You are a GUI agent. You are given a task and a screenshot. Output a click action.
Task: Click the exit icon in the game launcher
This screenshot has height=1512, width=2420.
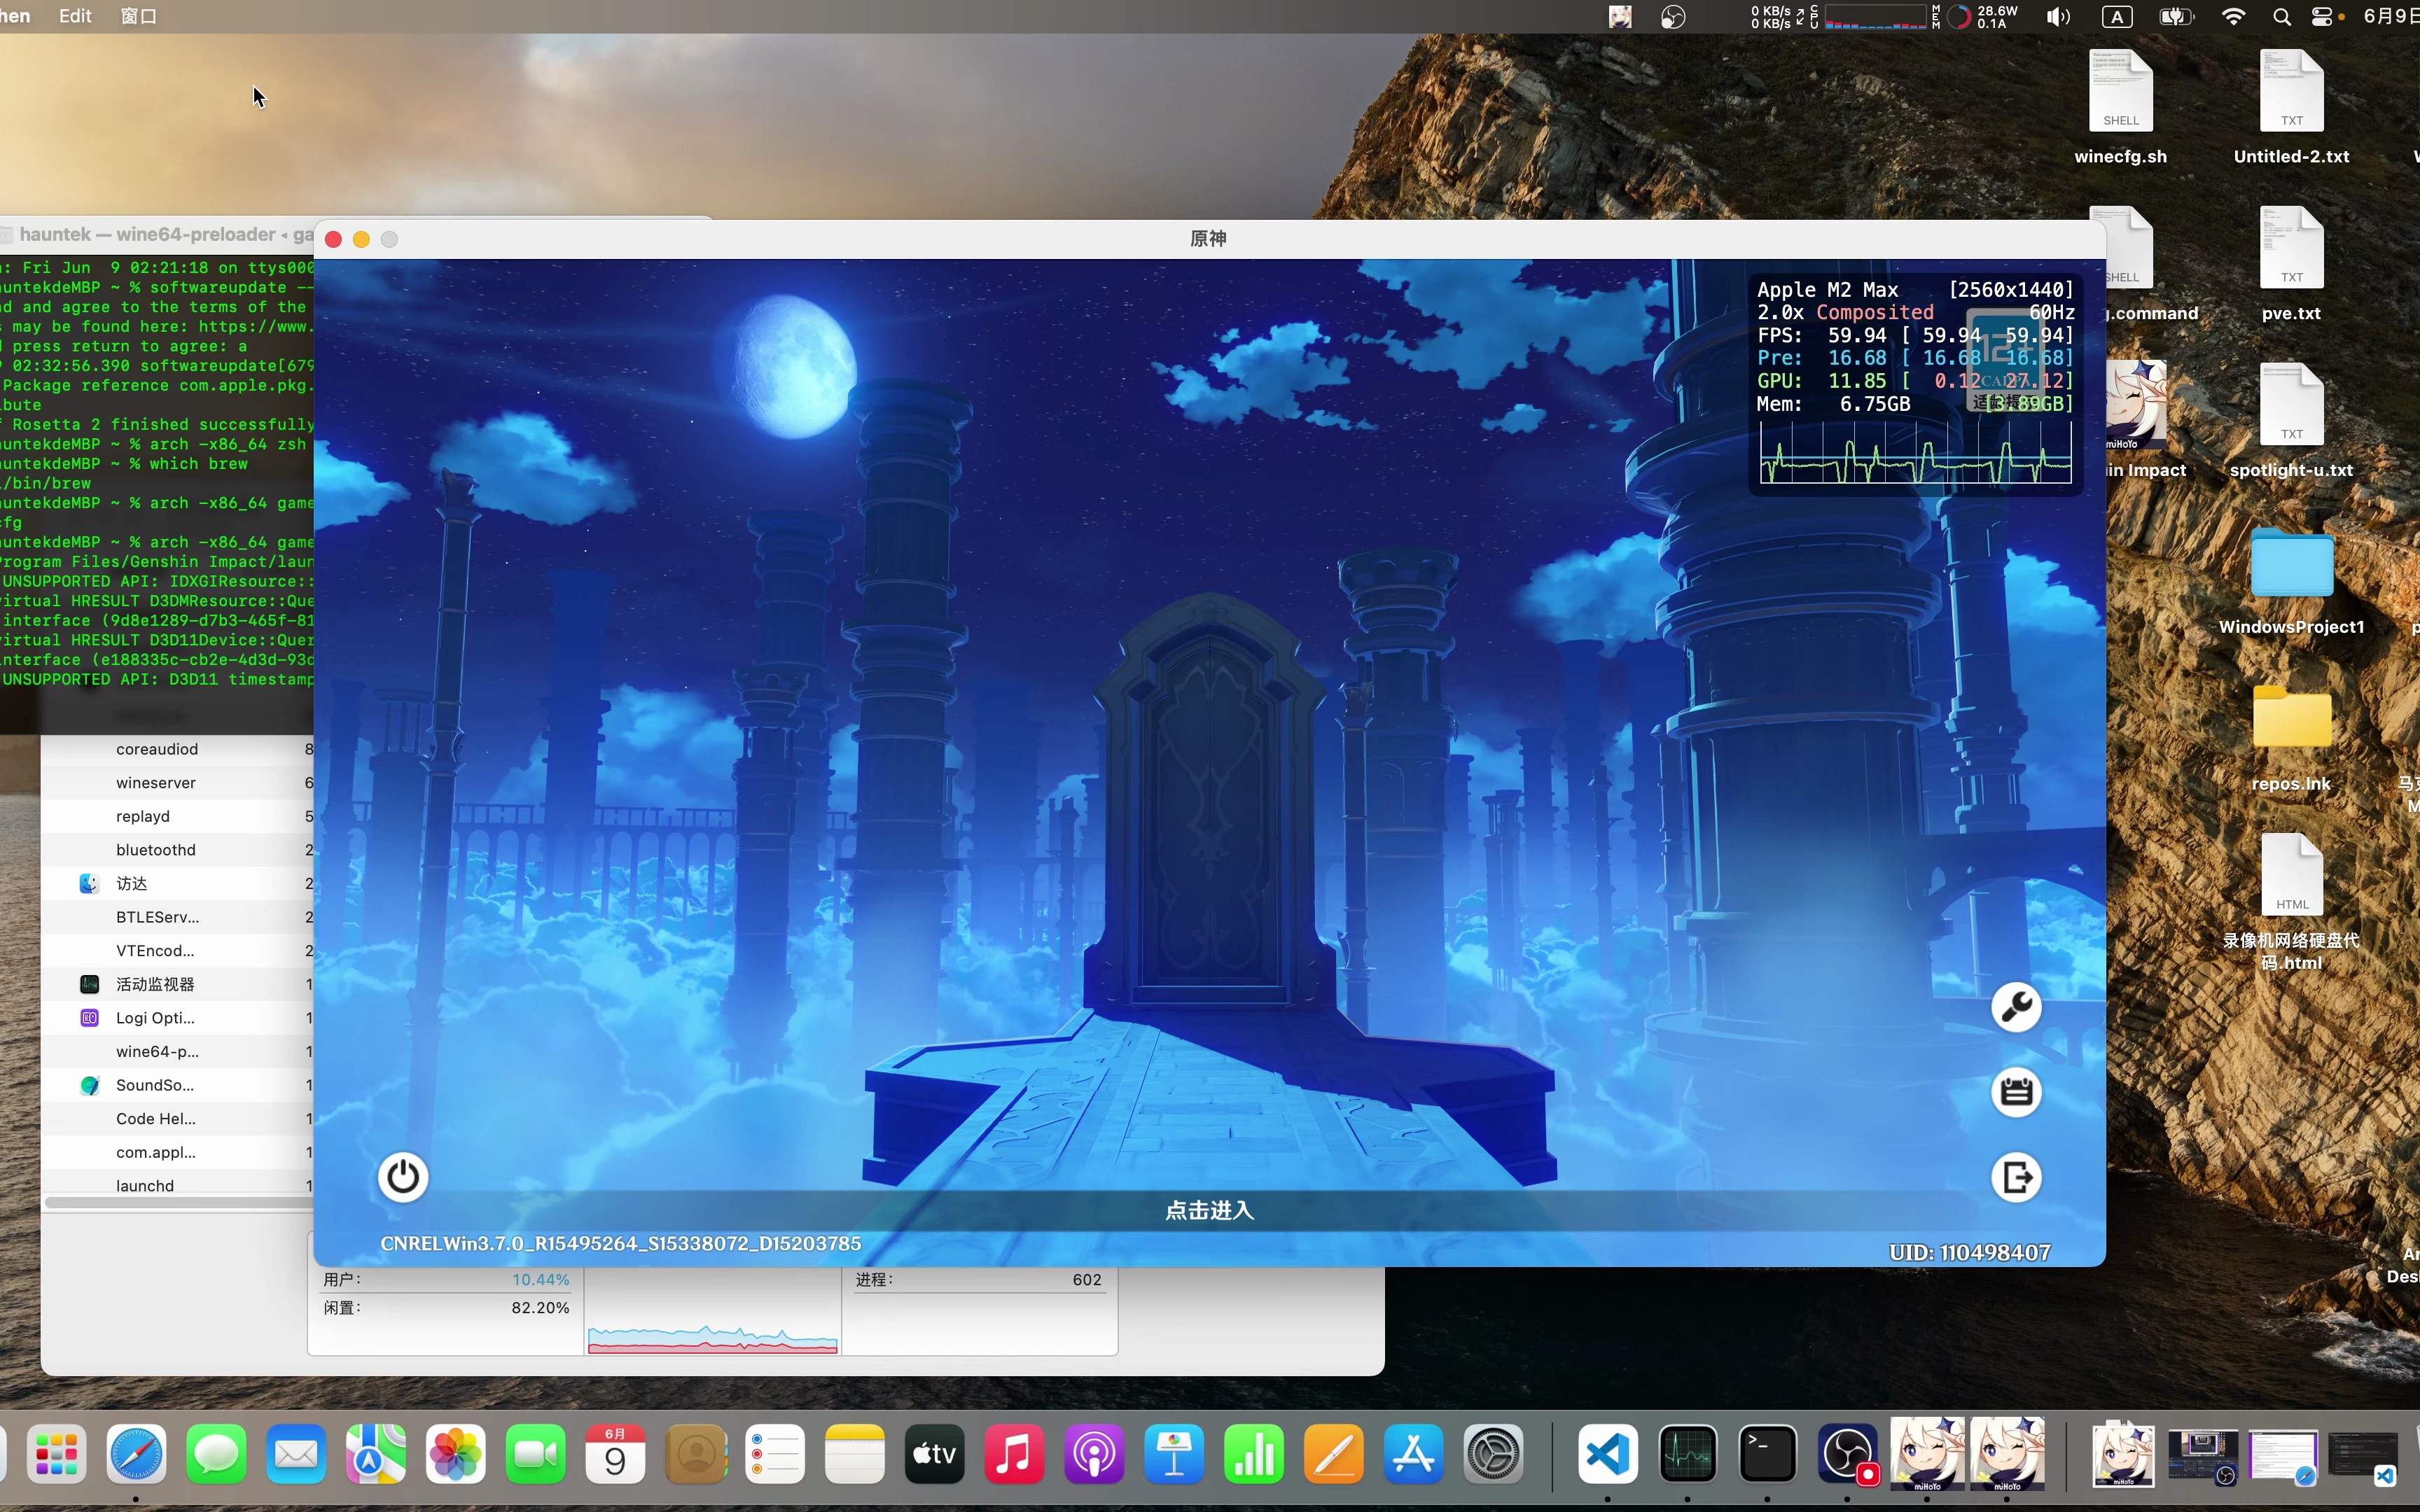tap(2016, 1177)
